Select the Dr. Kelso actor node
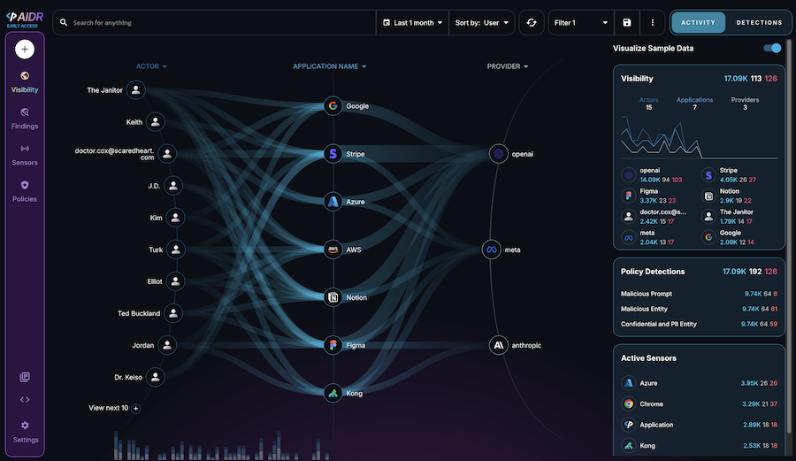The image size is (796, 461). coord(156,377)
